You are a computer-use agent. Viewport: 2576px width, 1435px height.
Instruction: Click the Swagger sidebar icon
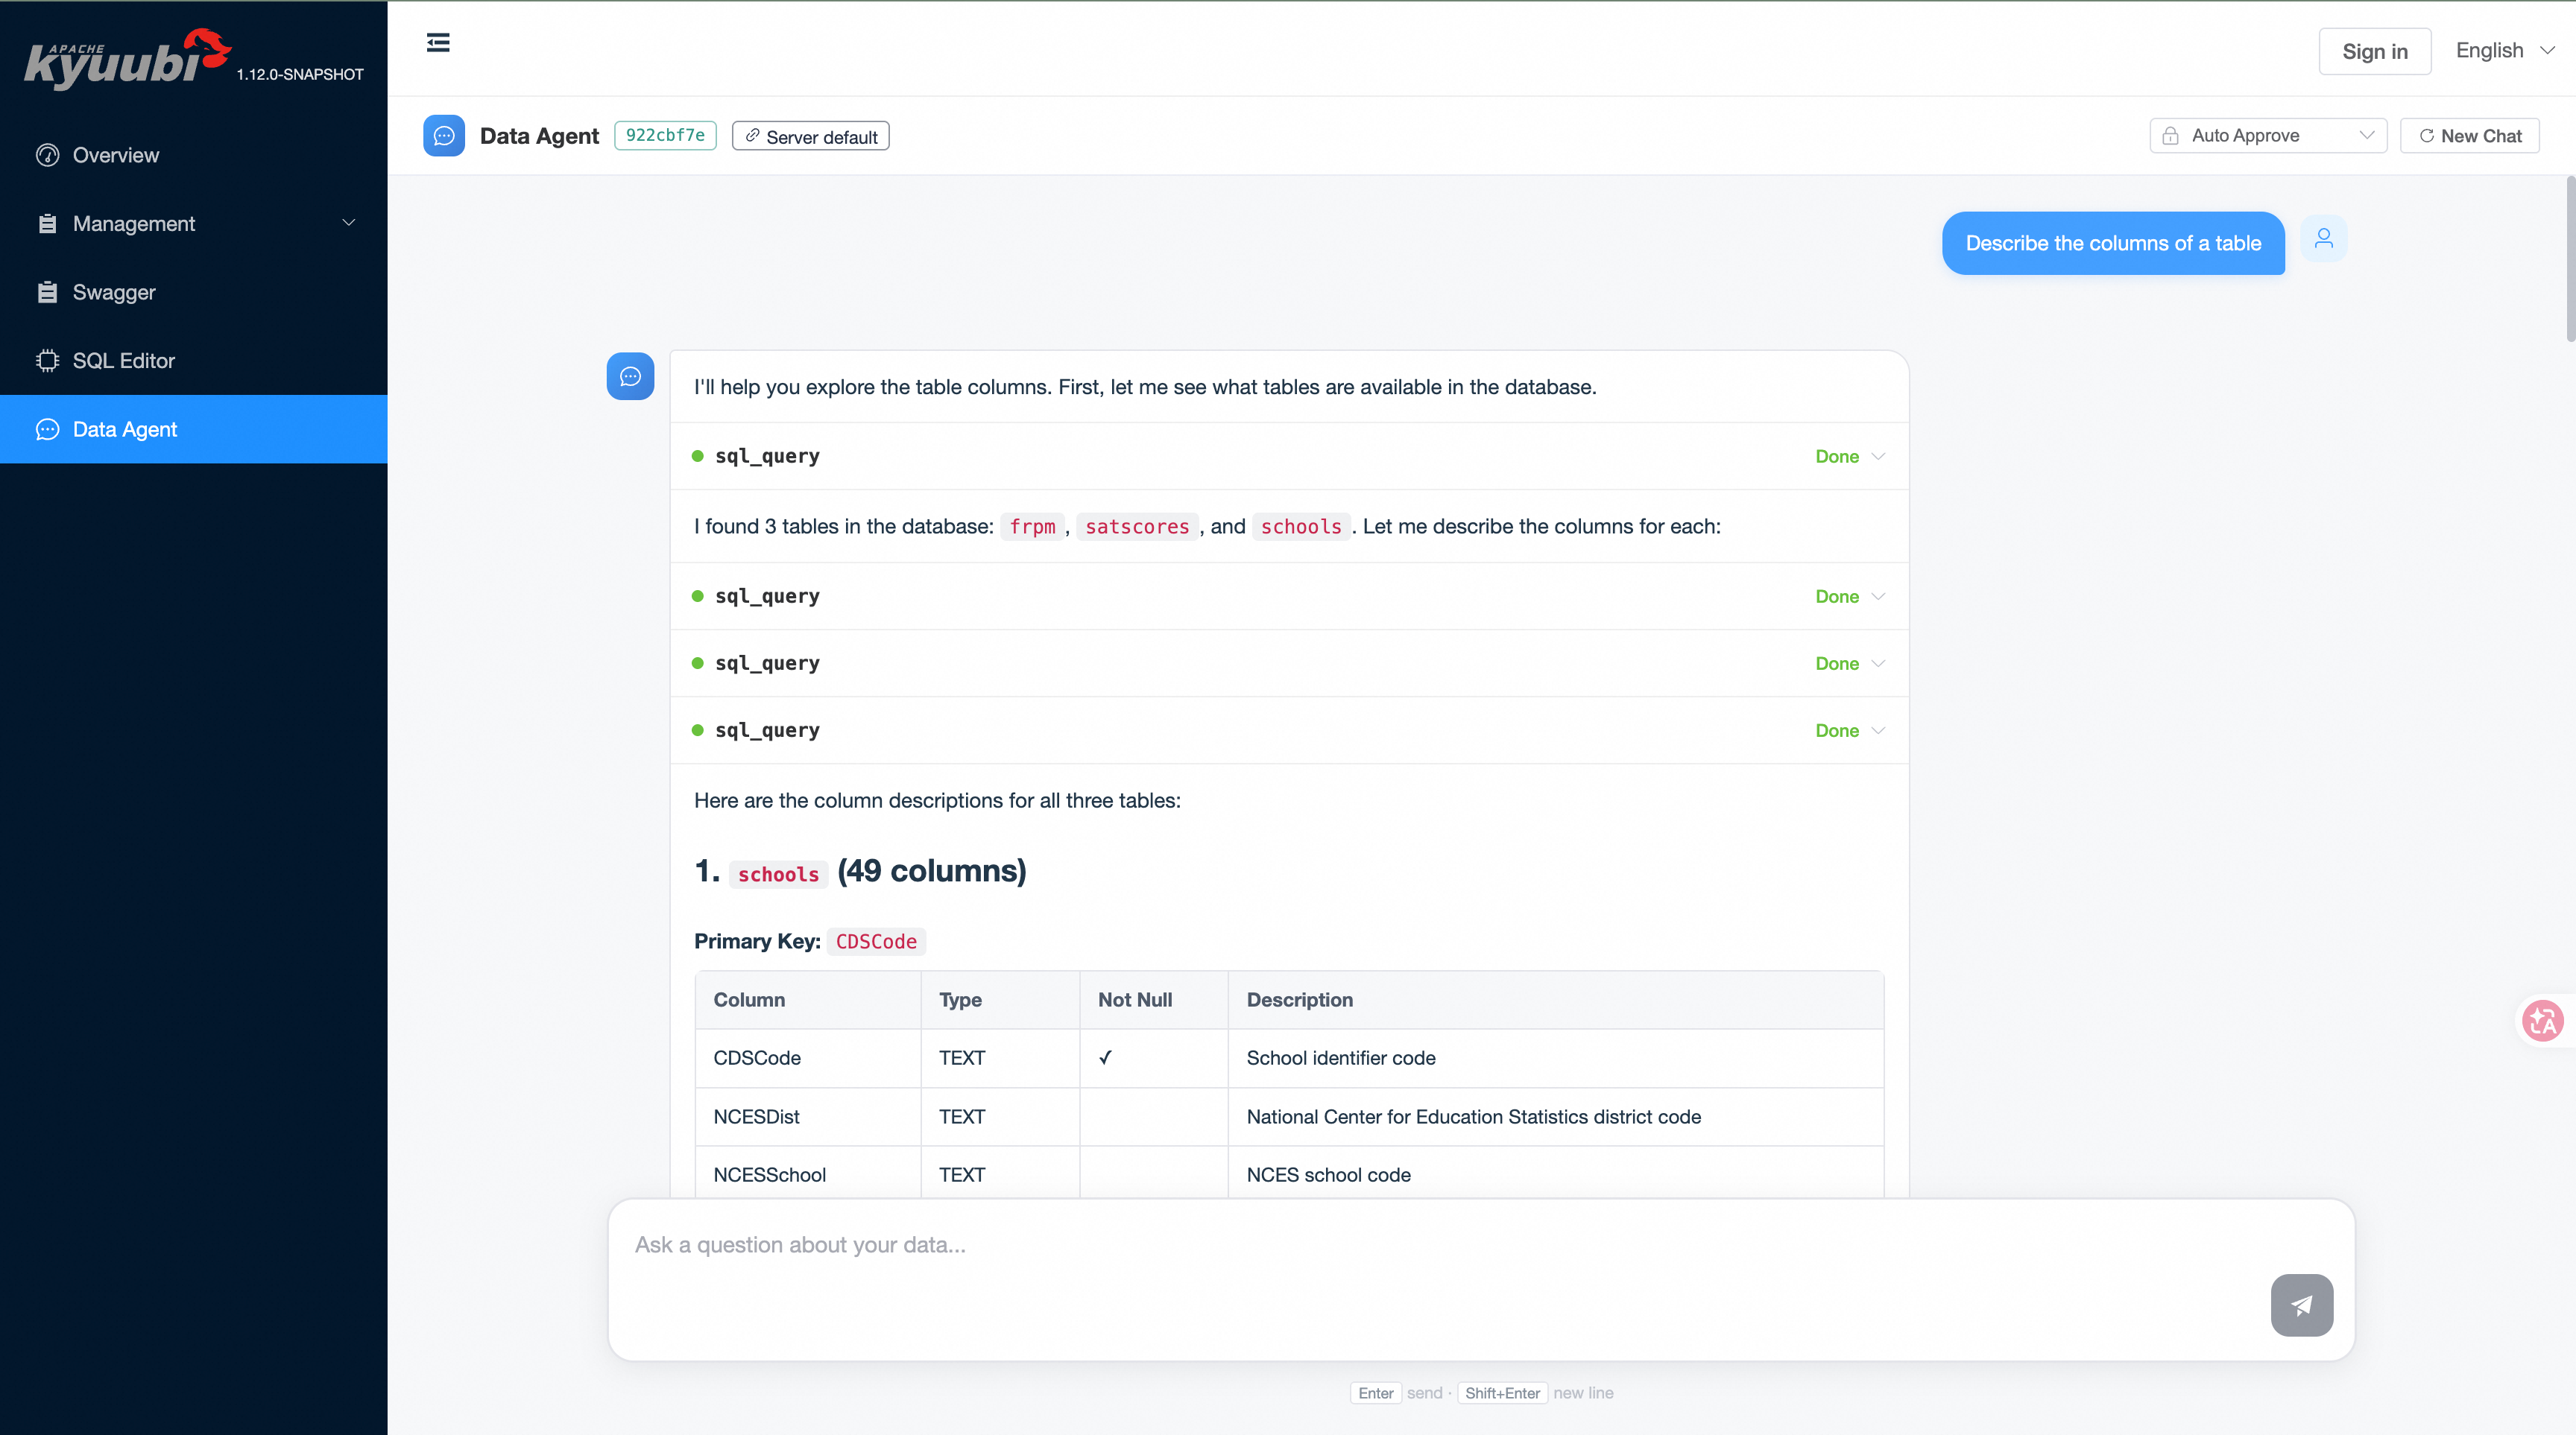47,292
